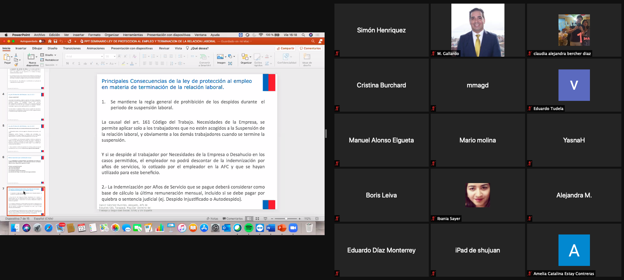624x280 pixels.
Task: Open the Nueva diapositiva dropdown arrow
Action: tap(36, 57)
